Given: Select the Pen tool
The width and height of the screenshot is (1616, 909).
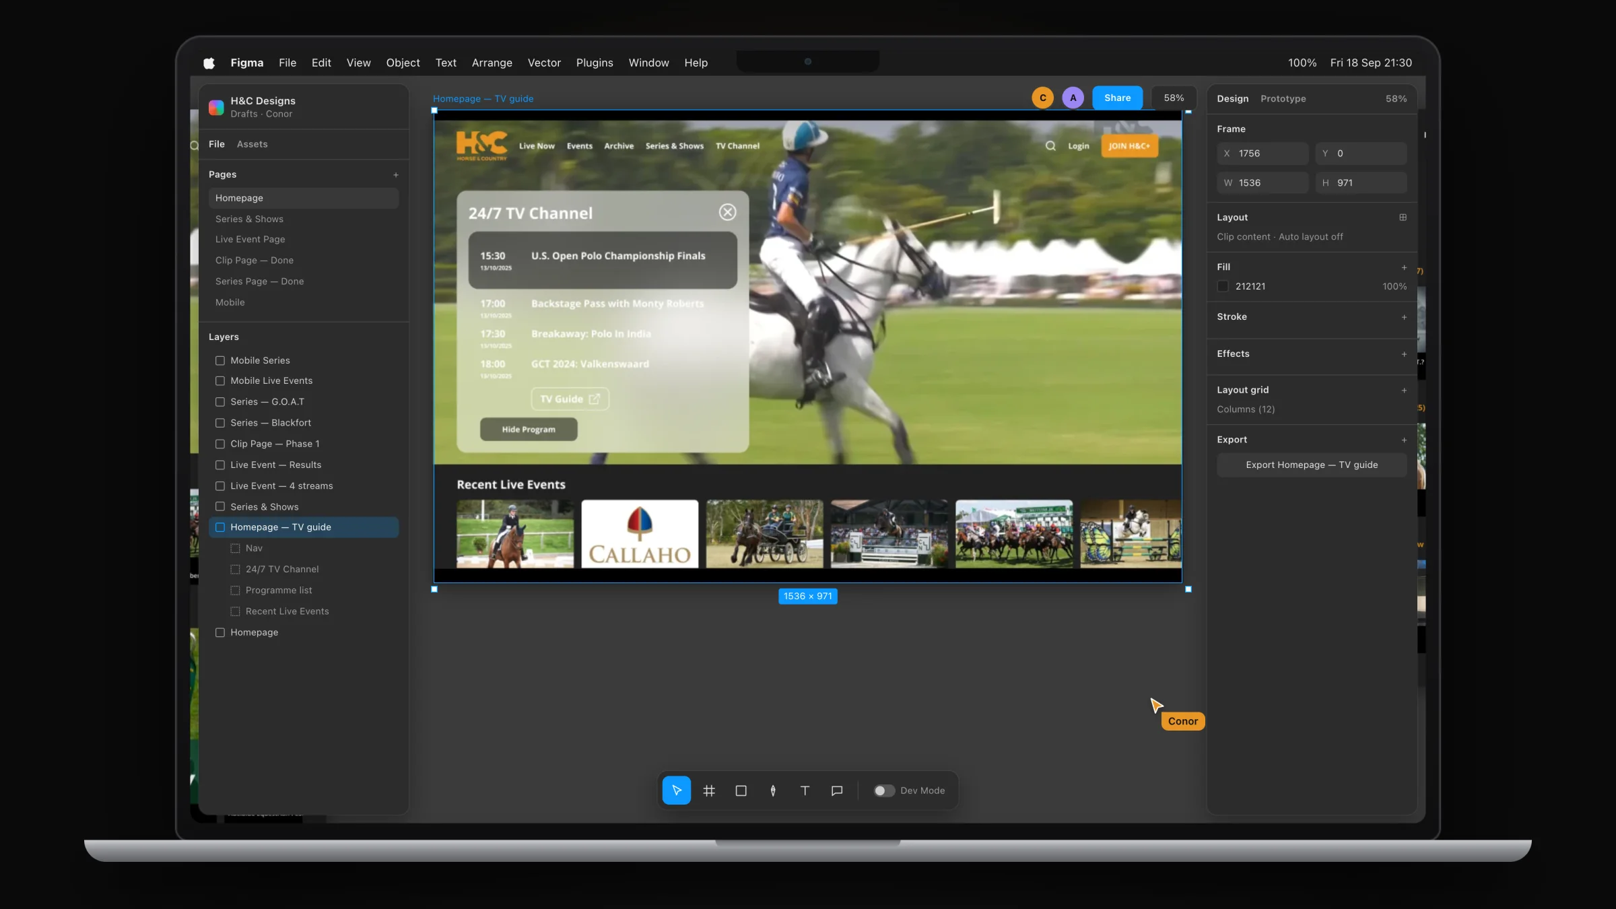Looking at the screenshot, I should coord(773,790).
